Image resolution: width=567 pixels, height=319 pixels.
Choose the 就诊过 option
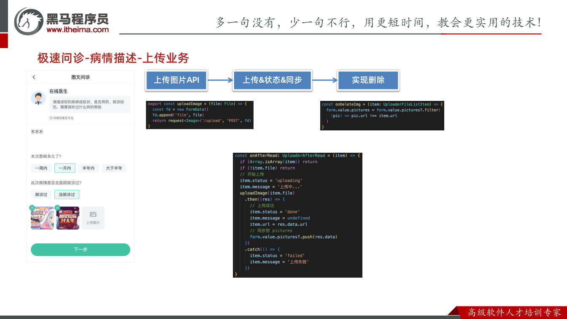[x=41, y=195]
